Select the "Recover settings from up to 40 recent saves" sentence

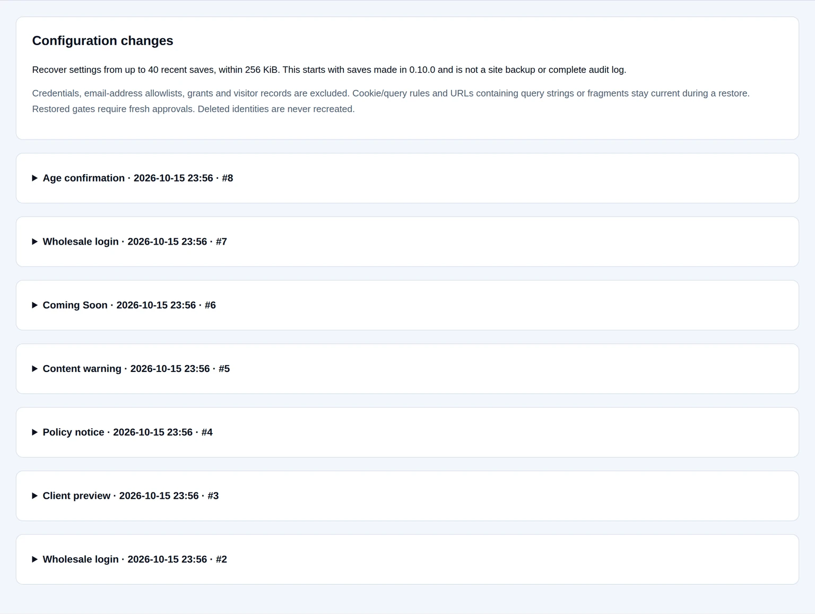coord(329,70)
